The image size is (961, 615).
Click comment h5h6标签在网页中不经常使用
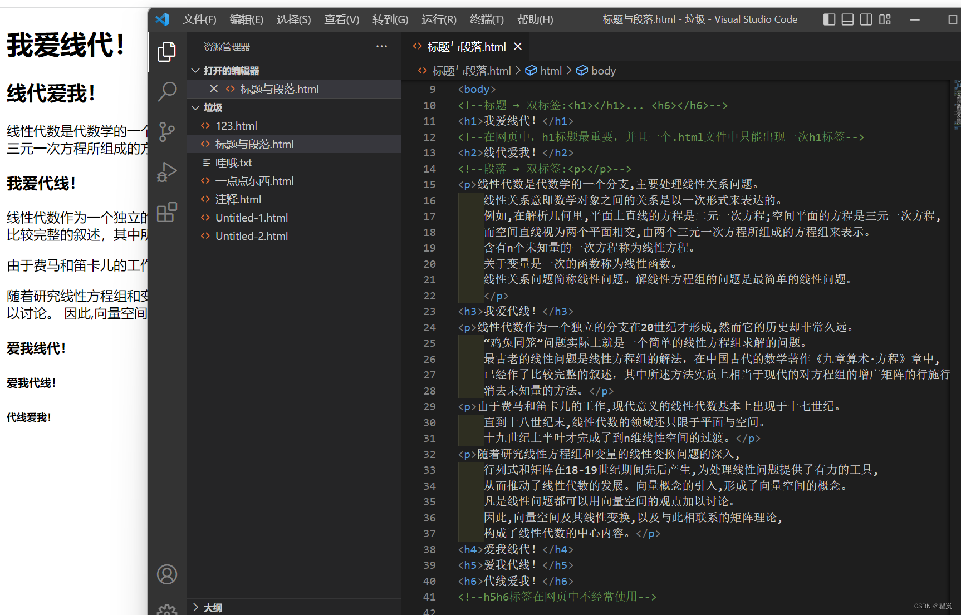557,597
